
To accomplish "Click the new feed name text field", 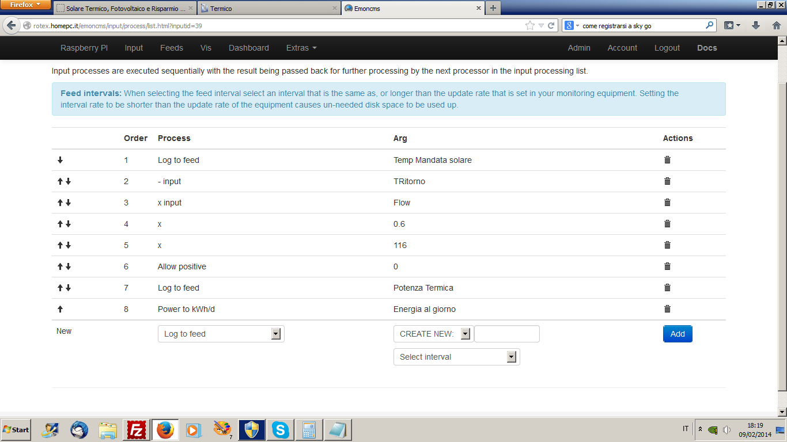I will [506, 334].
